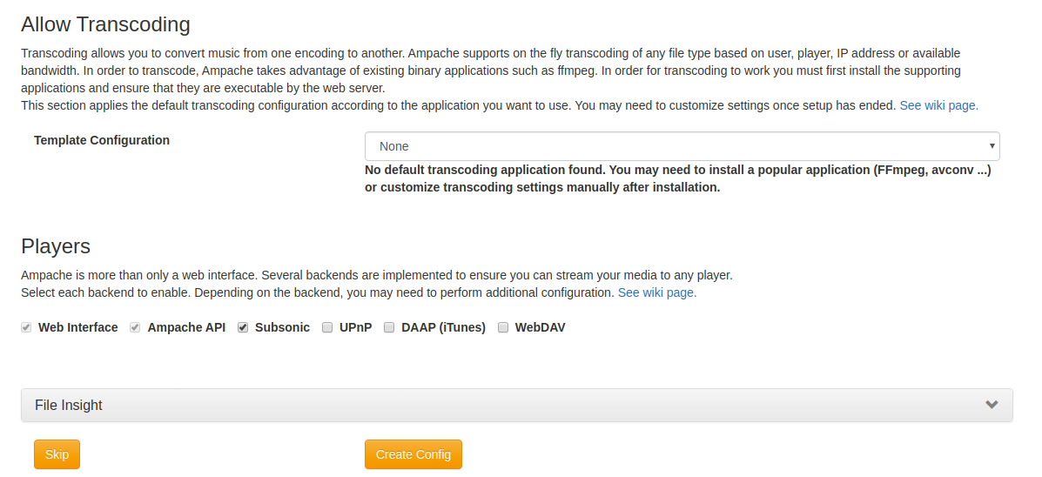Click the Template Configuration field label
Viewport: 1042px width, 477px height.
click(102, 140)
